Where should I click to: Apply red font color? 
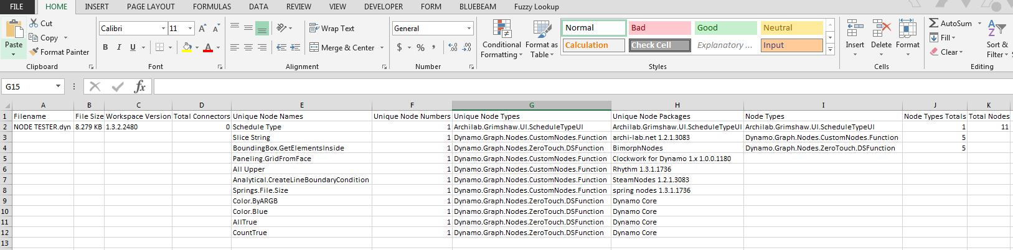coord(208,47)
